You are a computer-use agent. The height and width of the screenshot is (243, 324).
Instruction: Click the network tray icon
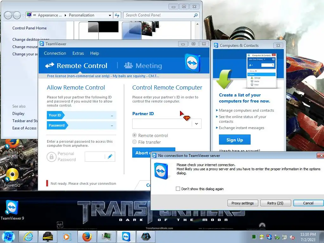pyautogui.click(x=284, y=237)
